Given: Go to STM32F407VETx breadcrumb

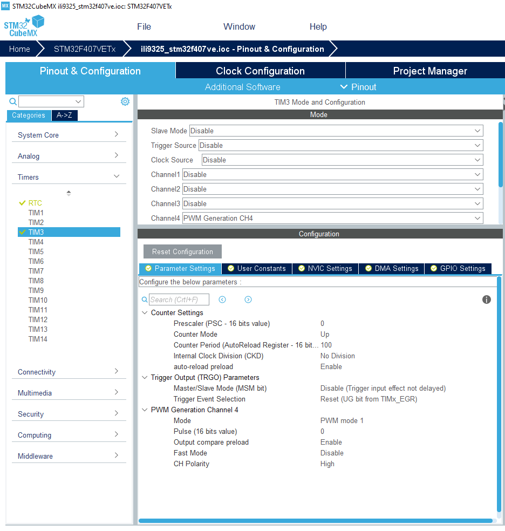Looking at the screenshot, I should point(85,49).
